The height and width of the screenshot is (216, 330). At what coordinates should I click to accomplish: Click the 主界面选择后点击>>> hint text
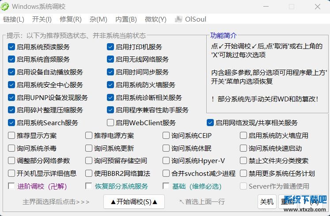pos(56,202)
